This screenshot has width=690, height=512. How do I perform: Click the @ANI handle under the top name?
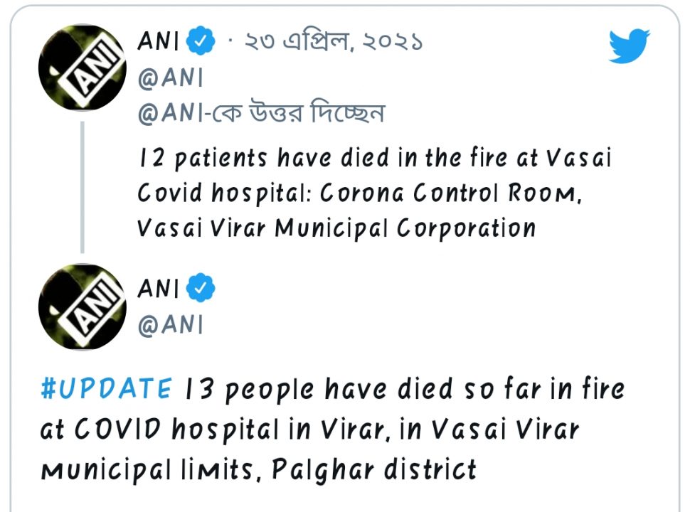point(170,78)
